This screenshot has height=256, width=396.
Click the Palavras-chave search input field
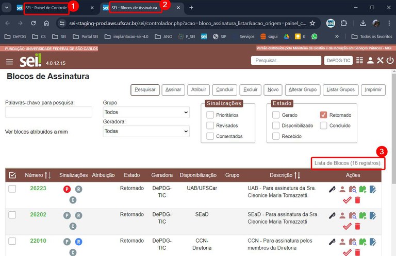point(48,112)
